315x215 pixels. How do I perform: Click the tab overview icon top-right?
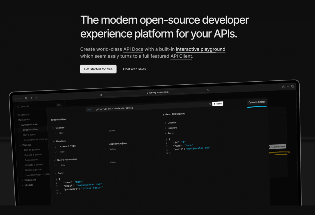tap(293, 87)
